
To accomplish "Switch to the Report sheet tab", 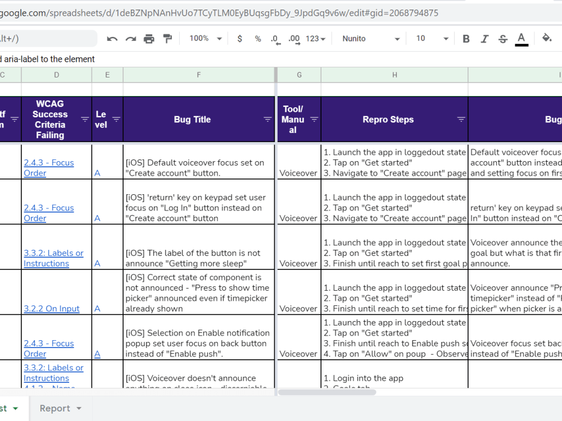I will point(55,409).
